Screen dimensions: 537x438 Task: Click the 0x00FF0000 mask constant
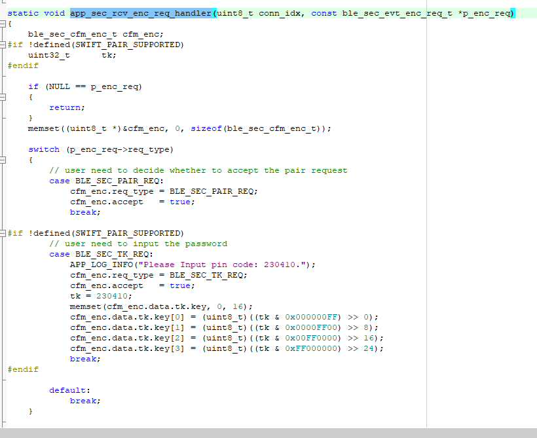(x=311, y=338)
